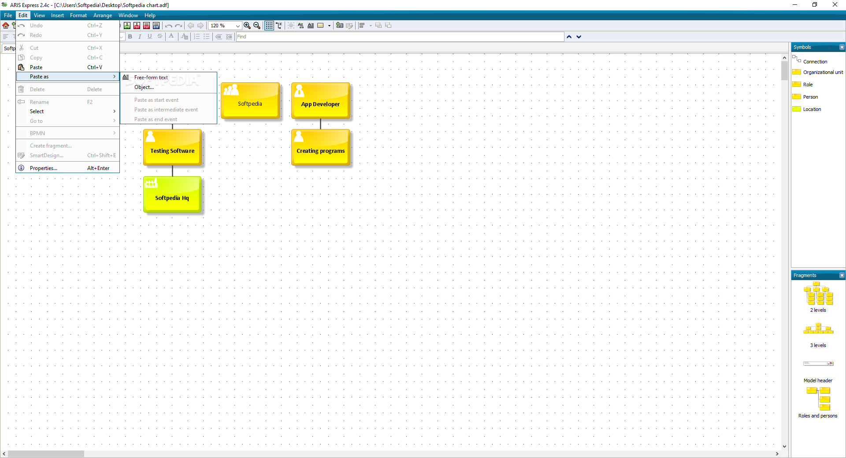The height and width of the screenshot is (458, 846).
Task: Export the model as PDF graphic
Action: [137, 26]
